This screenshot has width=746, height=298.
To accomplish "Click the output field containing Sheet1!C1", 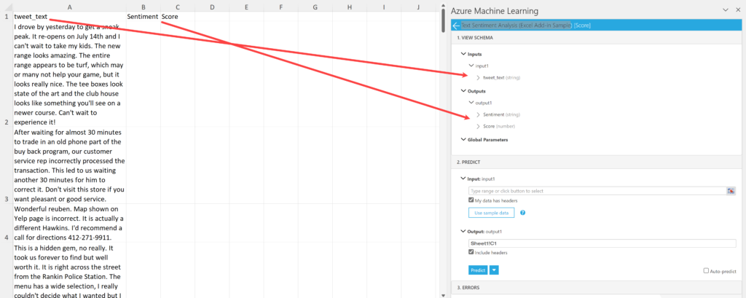I will [x=602, y=243].
